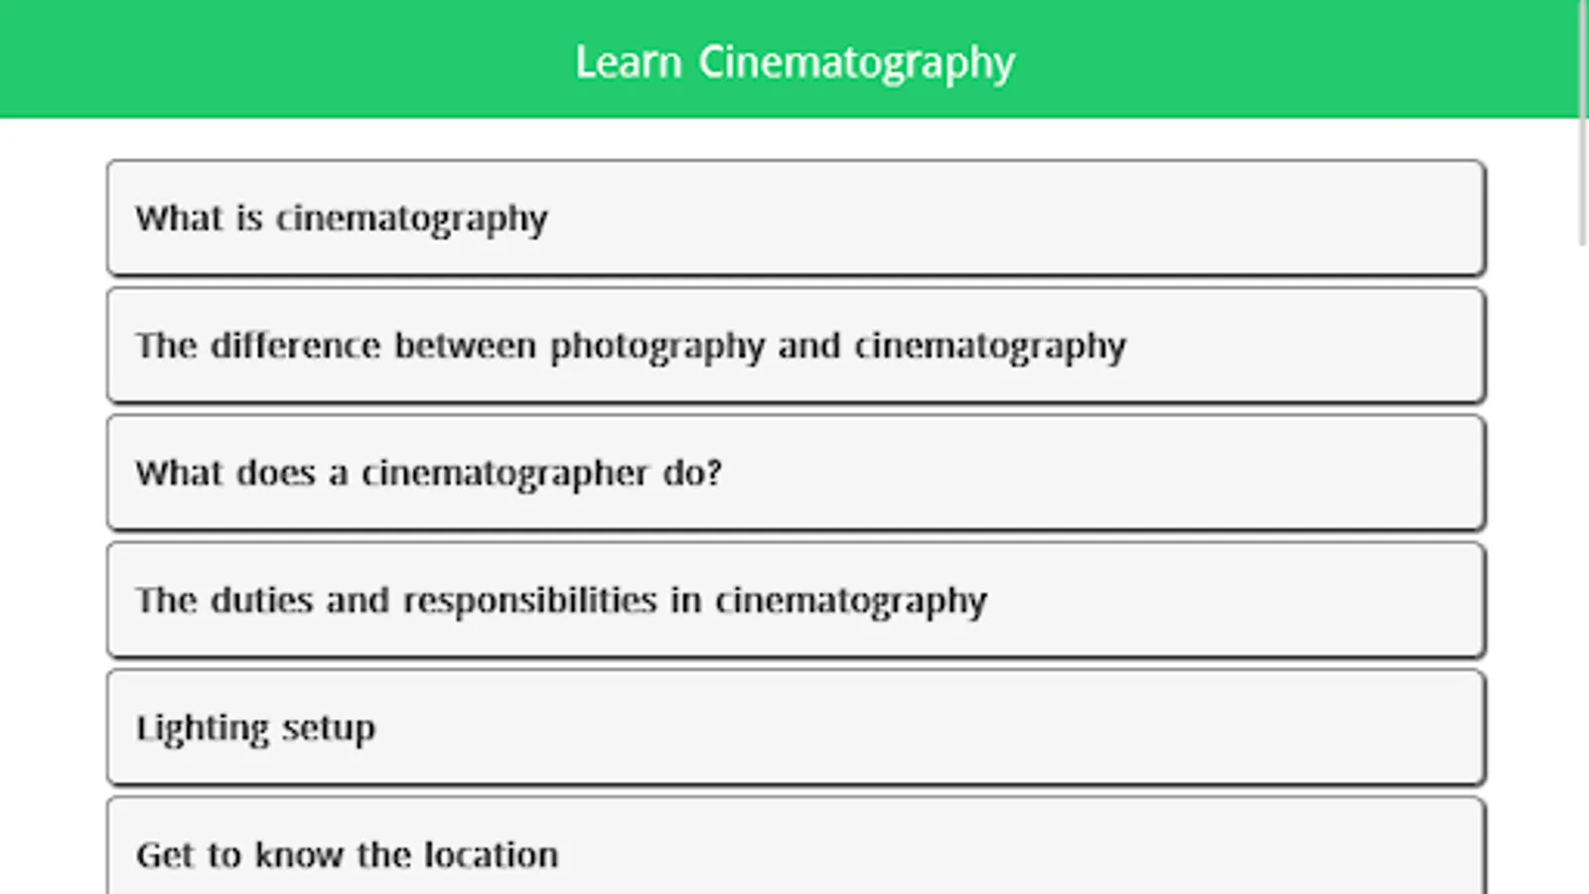
Task: Explore the location scouting lesson
Action: [794, 851]
